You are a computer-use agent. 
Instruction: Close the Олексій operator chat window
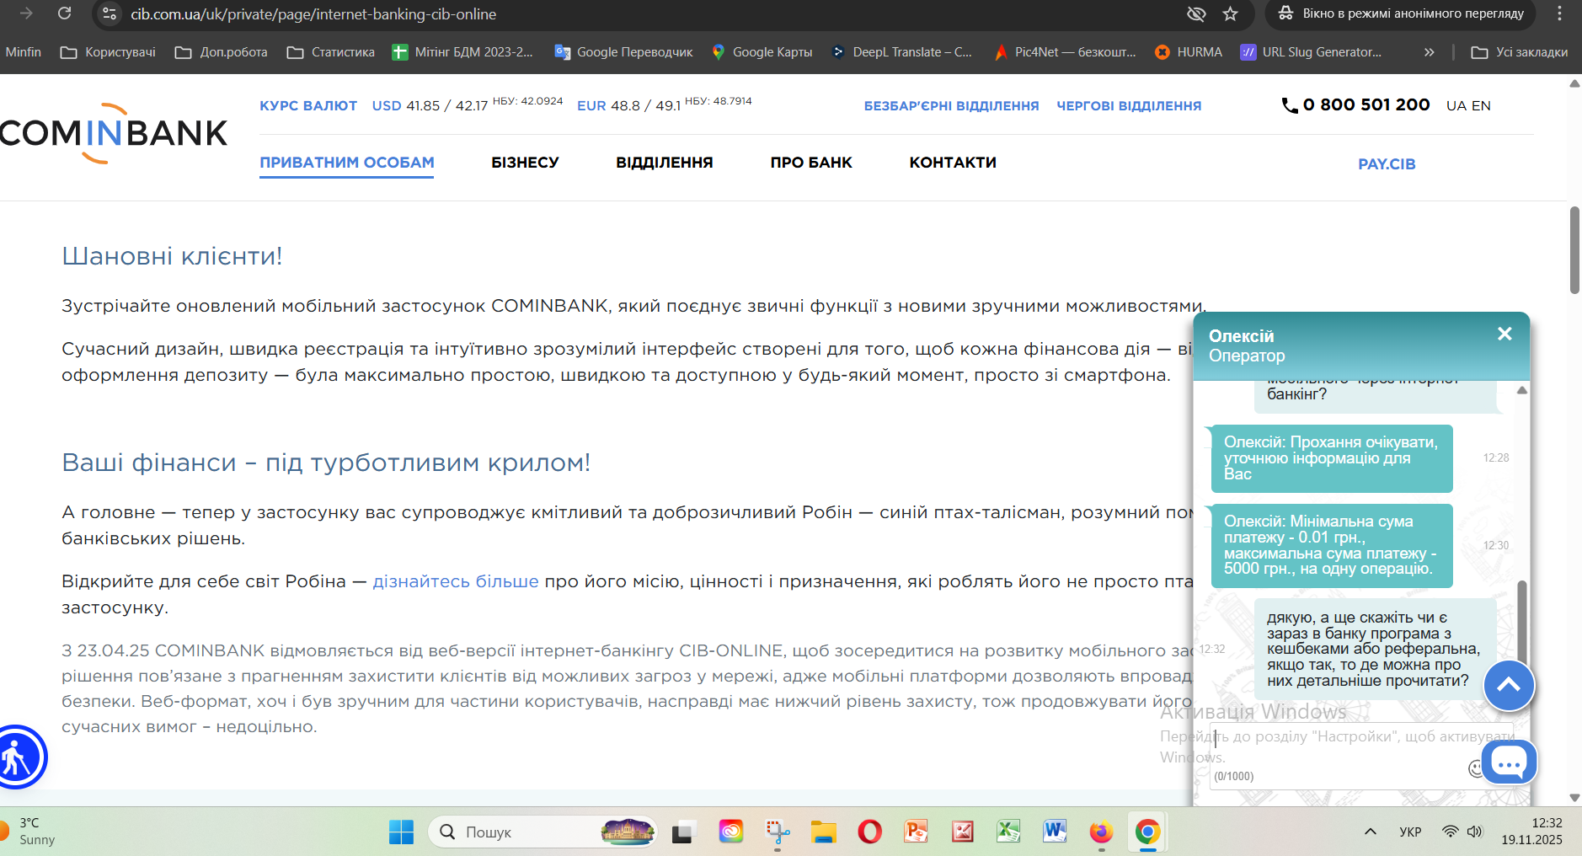[1505, 334]
